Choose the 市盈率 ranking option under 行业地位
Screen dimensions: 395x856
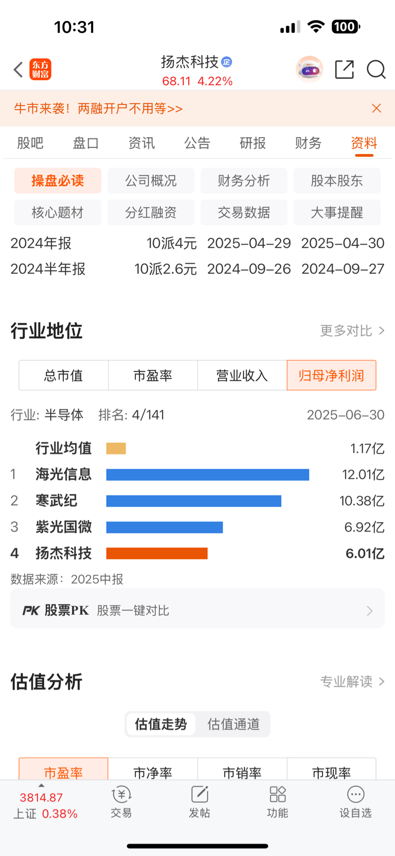[153, 375]
